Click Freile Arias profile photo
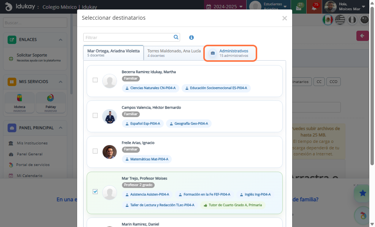The width and height of the screenshot is (375, 227). [109, 152]
